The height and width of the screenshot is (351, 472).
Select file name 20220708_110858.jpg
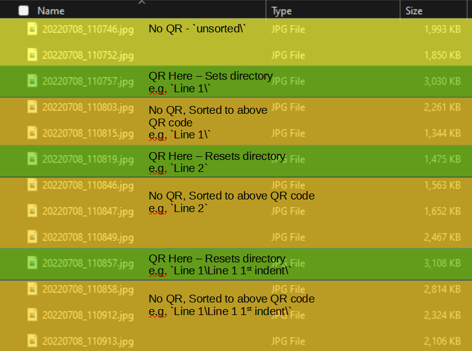pyautogui.click(x=88, y=289)
